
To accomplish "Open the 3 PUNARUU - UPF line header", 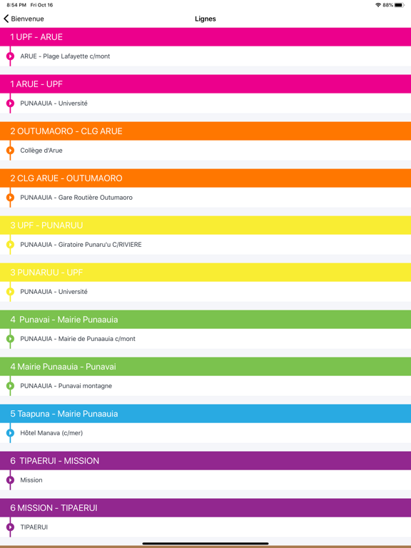I will click(205, 273).
